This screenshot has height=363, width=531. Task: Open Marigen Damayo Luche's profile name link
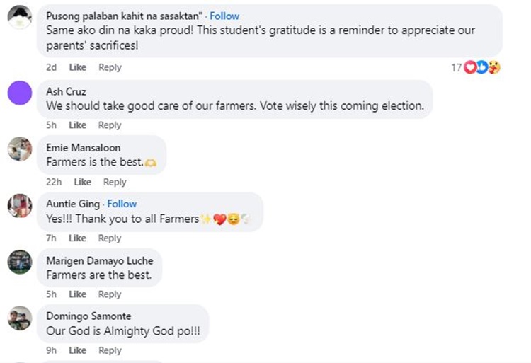99,260
